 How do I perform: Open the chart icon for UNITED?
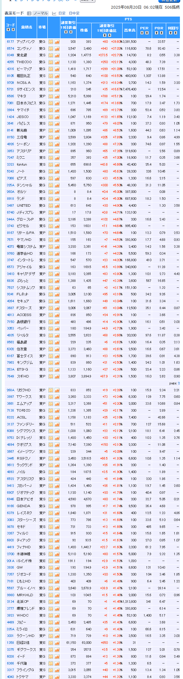pos(57,206)
